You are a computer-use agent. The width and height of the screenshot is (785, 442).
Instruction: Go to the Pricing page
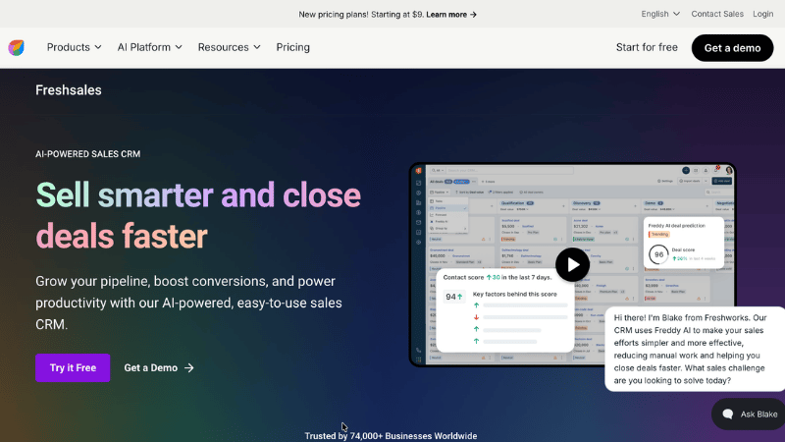point(292,47)
